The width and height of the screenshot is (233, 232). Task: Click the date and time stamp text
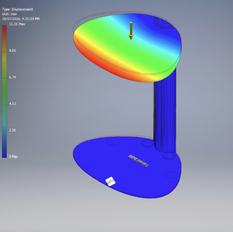[x=21, y=19]
